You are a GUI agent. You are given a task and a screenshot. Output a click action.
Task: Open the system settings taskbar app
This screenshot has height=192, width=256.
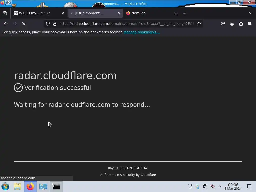pyautogui.click(x=43, y=186)
